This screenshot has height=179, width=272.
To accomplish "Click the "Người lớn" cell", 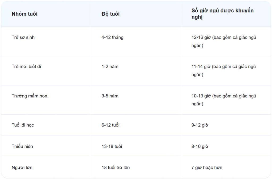I will pos(22,168).
